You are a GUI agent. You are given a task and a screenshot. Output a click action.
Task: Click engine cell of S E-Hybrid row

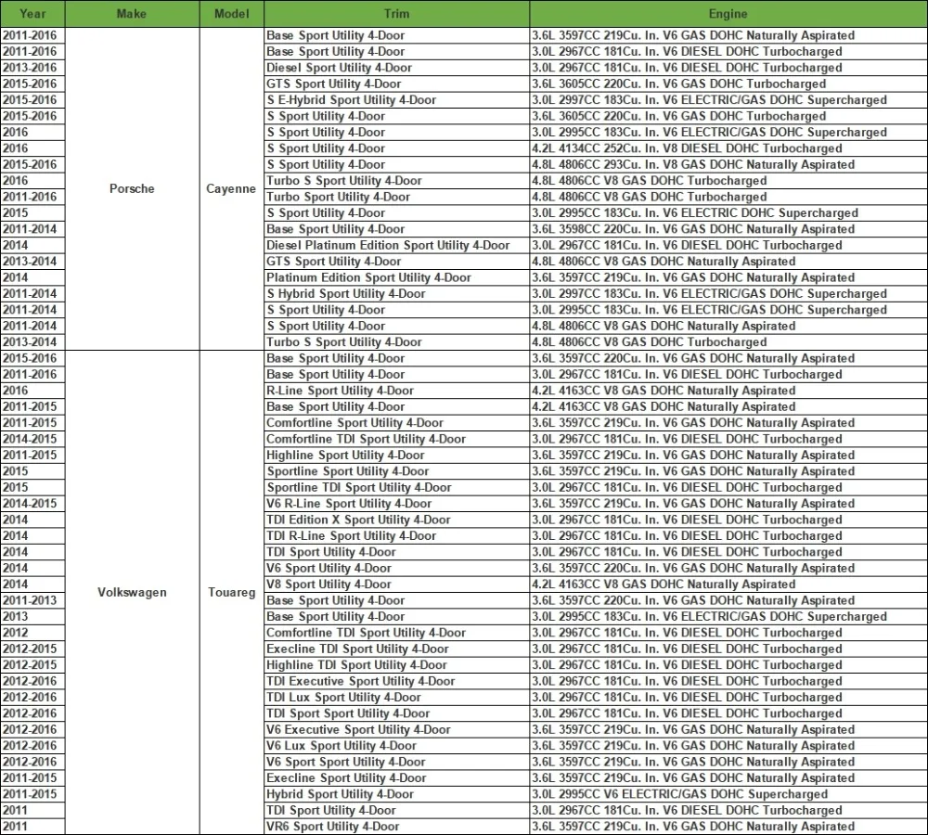tap(728, 100)
